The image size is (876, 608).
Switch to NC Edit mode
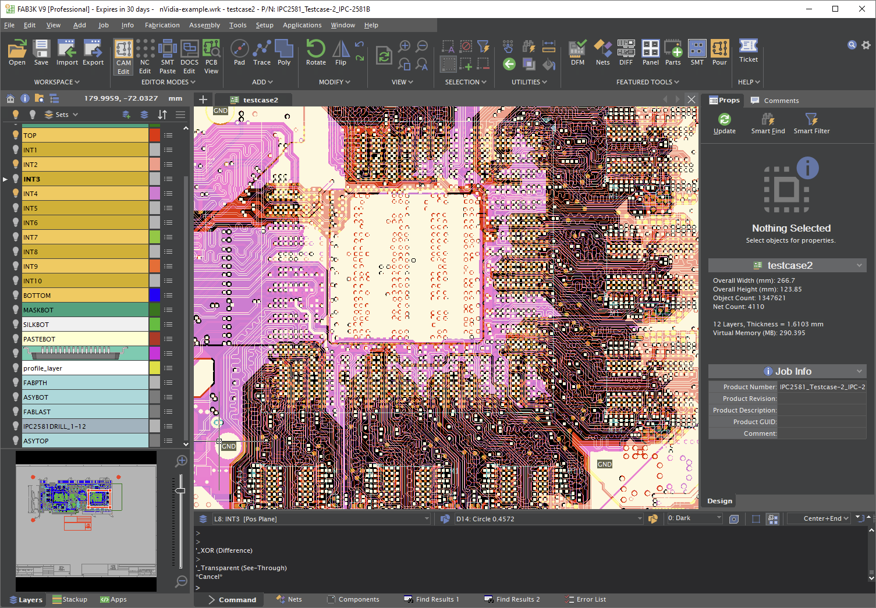coord(145,57)
